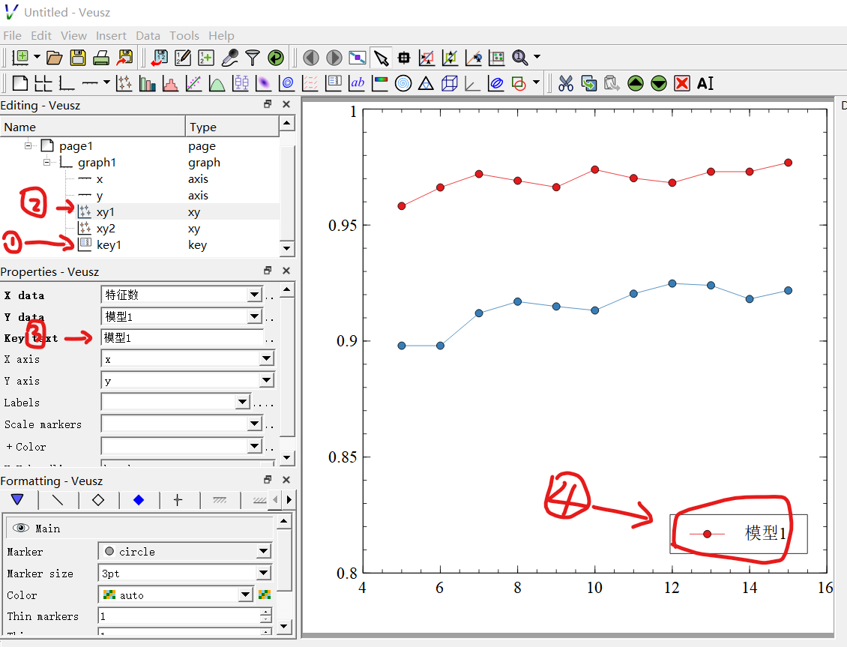Click the Edit data pencil icon

click(183, 57)
